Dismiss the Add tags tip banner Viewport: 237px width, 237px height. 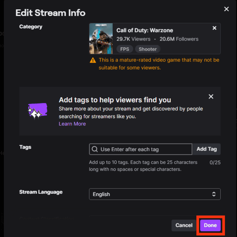(211, 96)
